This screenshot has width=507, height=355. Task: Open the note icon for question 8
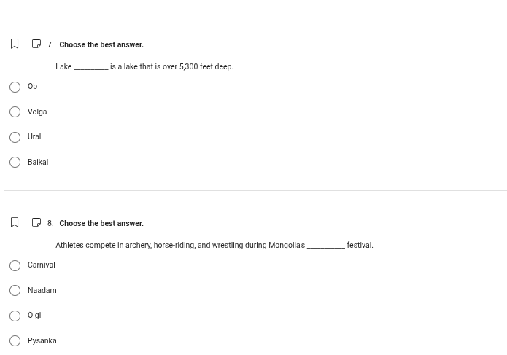36,223
